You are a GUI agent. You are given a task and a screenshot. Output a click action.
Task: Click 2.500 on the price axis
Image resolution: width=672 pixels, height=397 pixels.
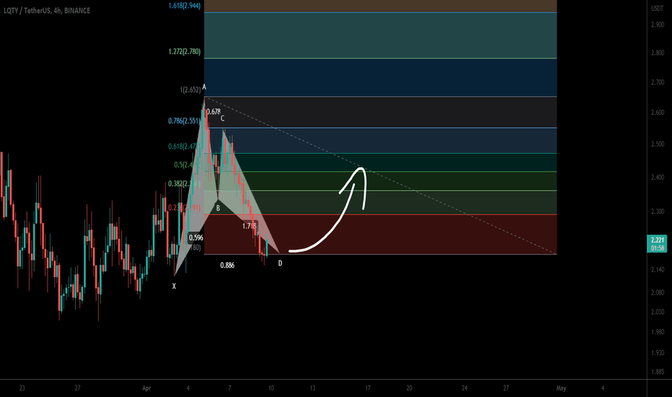[658, 144]
